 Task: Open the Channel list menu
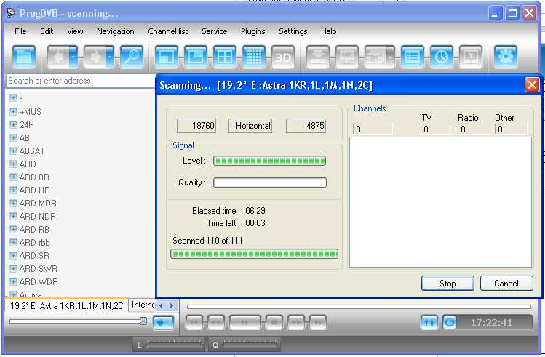(x=167, y=31)
